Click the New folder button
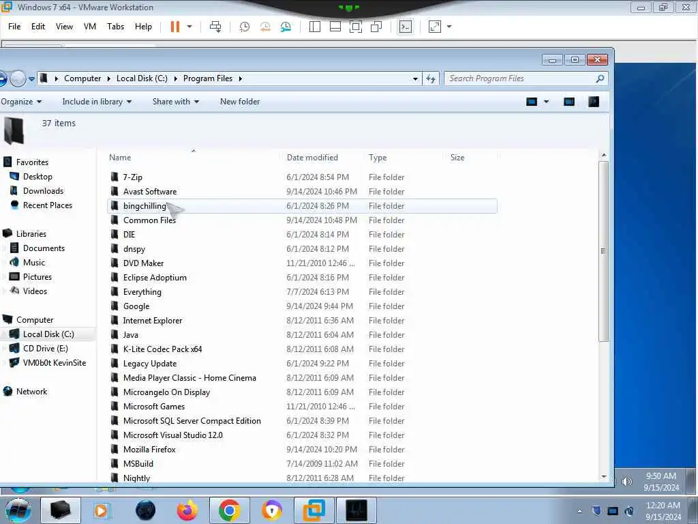The width and height of the screenshot is (698, 524). [240, 102]
